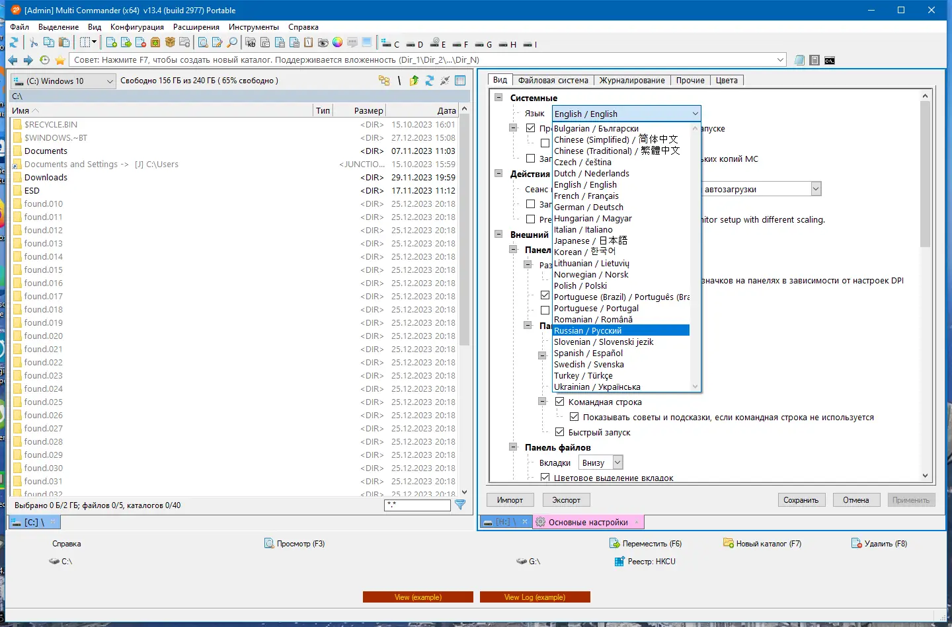Open drive G from the toolbar drive buttons
Screen dimensions: 952x627
484,44
